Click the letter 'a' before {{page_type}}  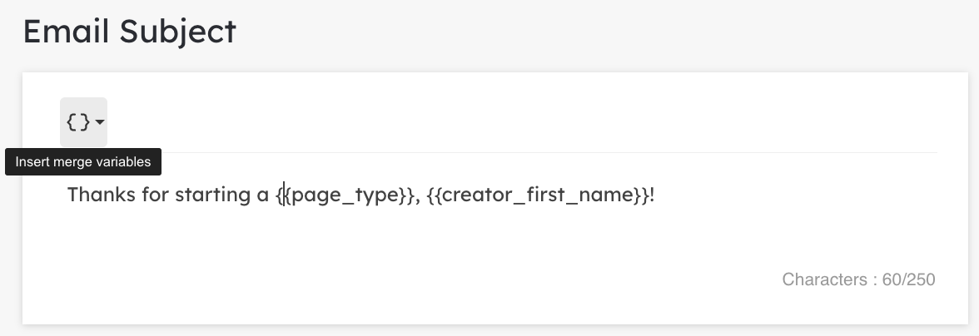263,195
